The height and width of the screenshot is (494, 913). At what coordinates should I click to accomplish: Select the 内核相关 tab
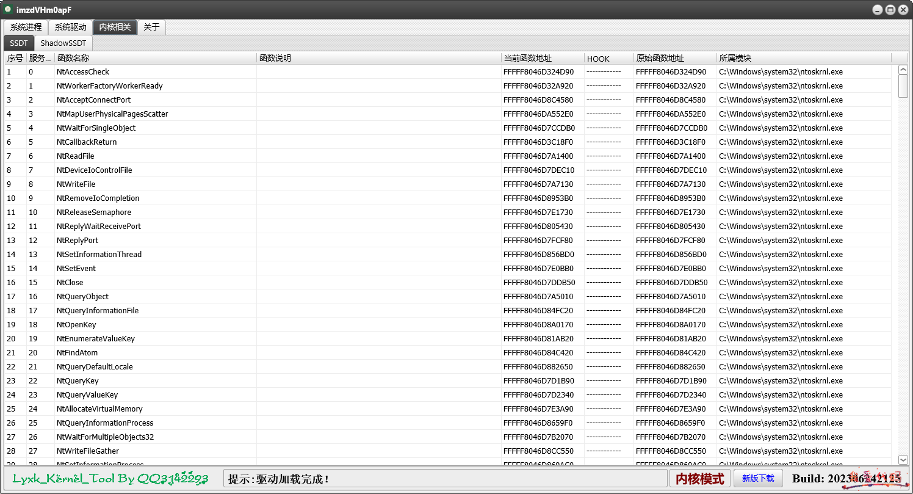[115, 27]
